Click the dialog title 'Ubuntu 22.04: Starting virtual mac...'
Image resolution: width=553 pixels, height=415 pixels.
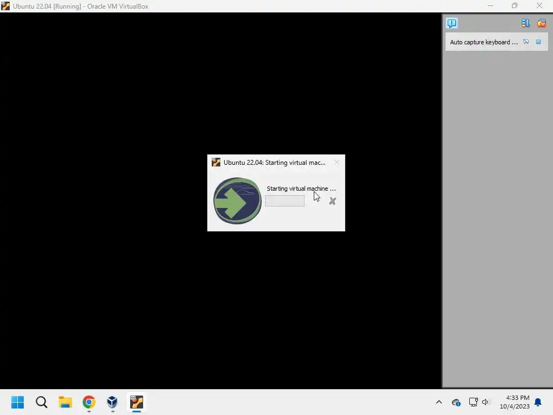tap(274, 162)
